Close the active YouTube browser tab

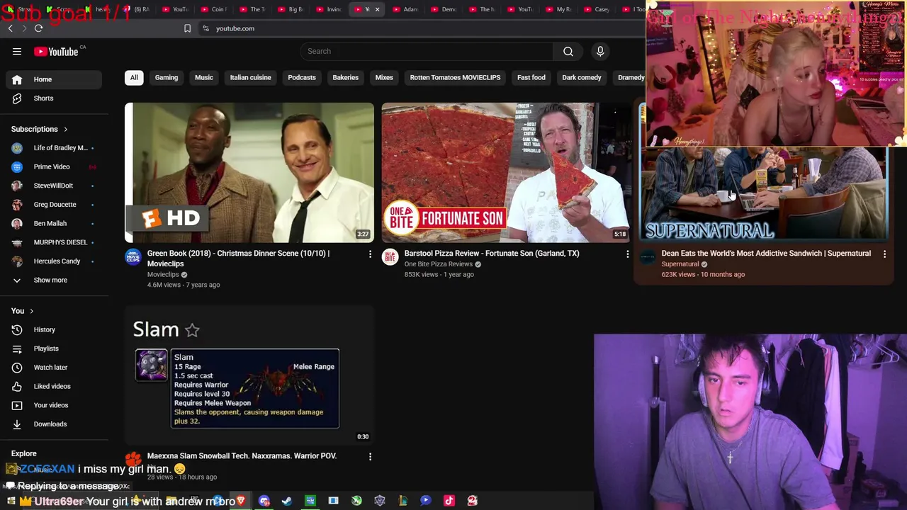click(x=377, y=9)
